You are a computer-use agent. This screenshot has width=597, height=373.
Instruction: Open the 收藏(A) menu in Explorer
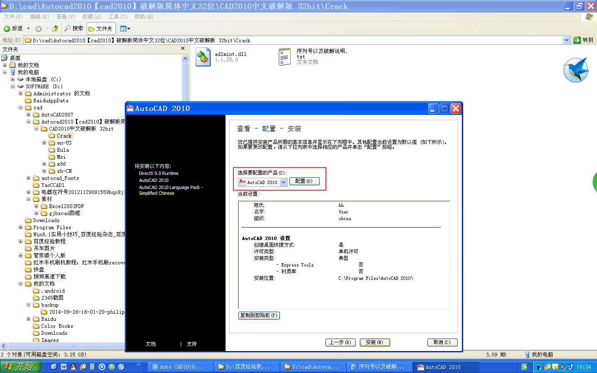click(92, 17)
